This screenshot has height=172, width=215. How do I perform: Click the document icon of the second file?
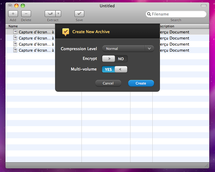(15, 38)
